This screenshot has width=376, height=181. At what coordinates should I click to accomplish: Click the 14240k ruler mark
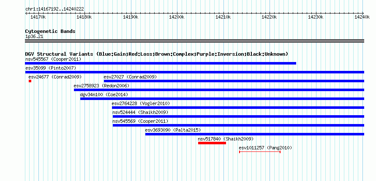[x=362, y=17]
